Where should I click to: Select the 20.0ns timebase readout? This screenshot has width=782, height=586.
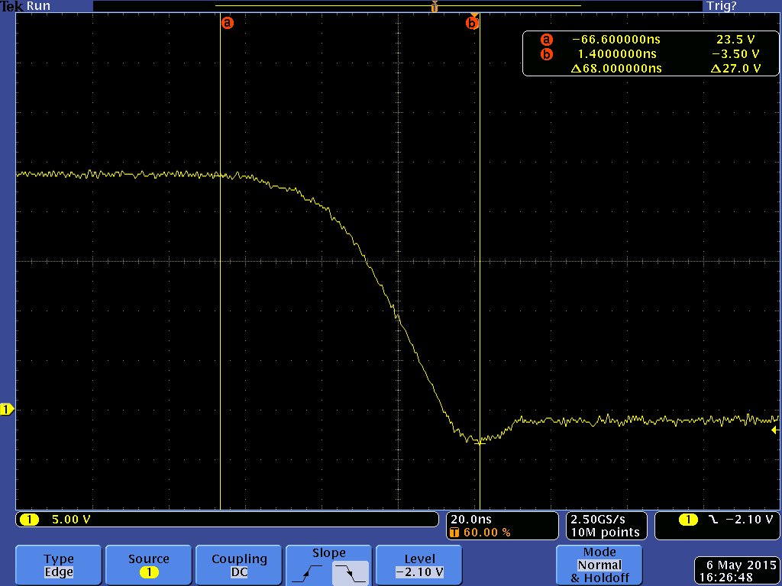pyautogui.click(x=470, y=519)
